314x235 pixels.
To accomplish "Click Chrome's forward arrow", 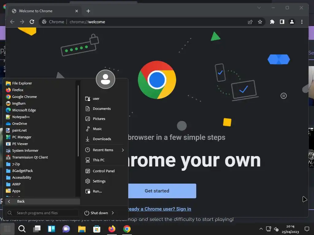I will coord(22,22).
